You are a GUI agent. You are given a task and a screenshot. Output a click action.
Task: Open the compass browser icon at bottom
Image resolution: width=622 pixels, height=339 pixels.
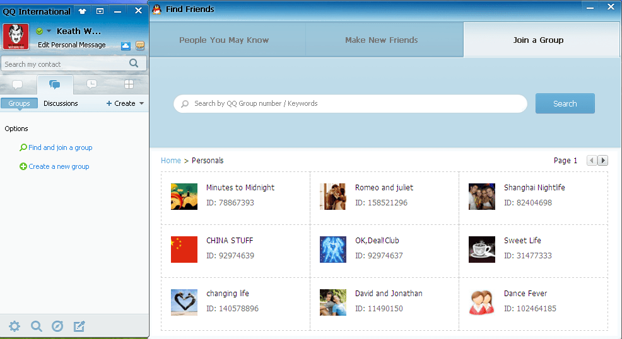tap(57, 326)
